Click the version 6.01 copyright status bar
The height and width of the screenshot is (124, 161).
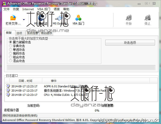[81, 120]
